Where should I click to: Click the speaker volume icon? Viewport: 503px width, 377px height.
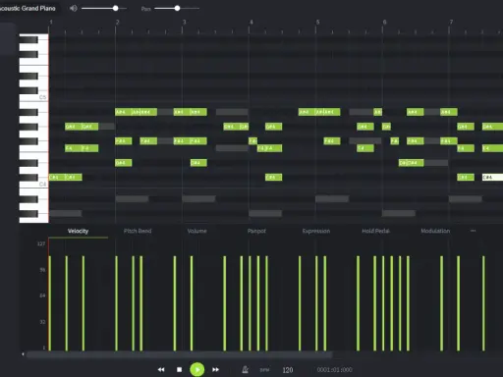coord(74,8)
